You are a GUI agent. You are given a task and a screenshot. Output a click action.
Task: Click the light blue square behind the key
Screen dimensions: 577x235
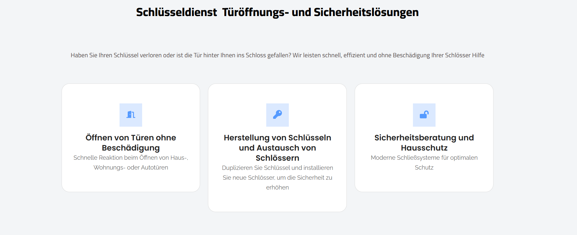click(277, 115)
